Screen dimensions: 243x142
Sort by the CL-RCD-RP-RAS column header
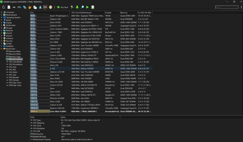pos(145,13)
